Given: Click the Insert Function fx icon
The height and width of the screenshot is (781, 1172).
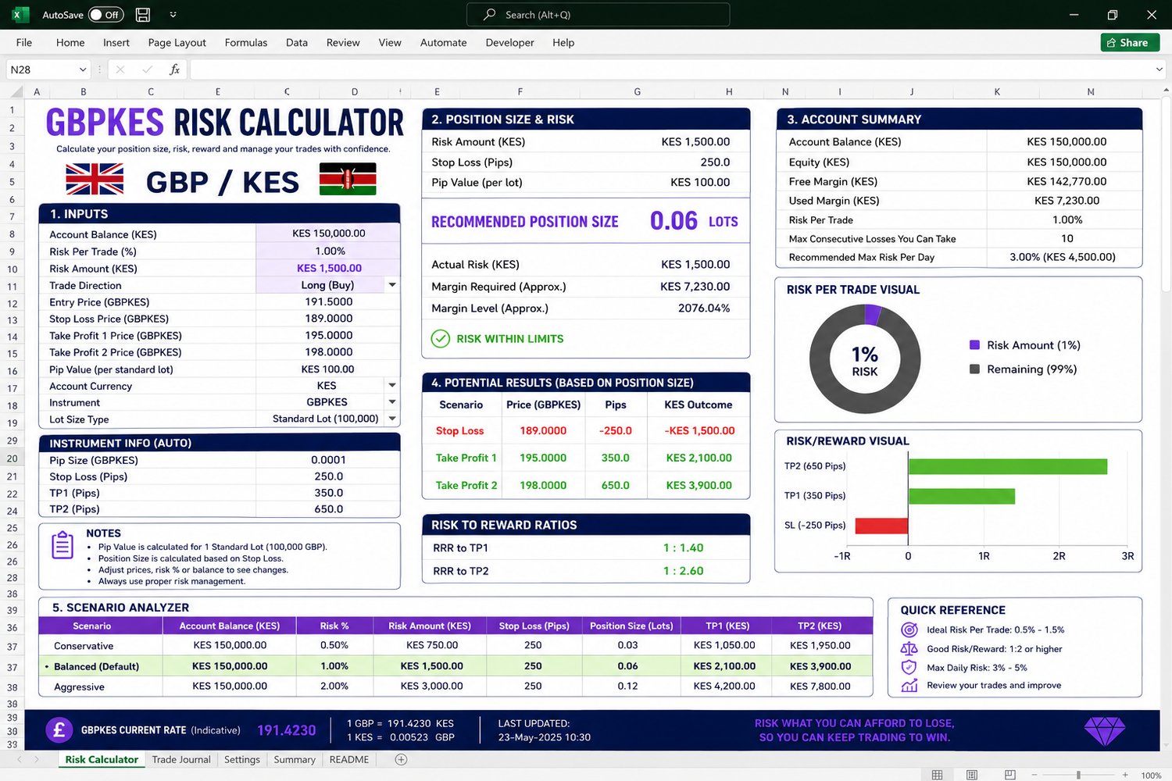Looking at the screenshot, I should point(174,70).
